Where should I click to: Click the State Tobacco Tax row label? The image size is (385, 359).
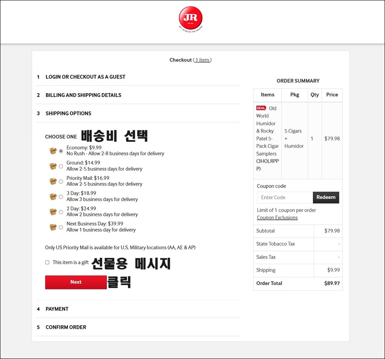276,244
